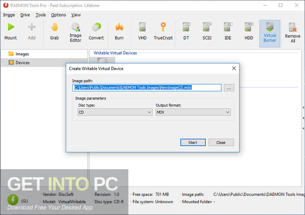Image resolution: width=305 pixels, height=215 pixels.
Task: Click the File system Unknown text
Action: (x=153, y=202)
